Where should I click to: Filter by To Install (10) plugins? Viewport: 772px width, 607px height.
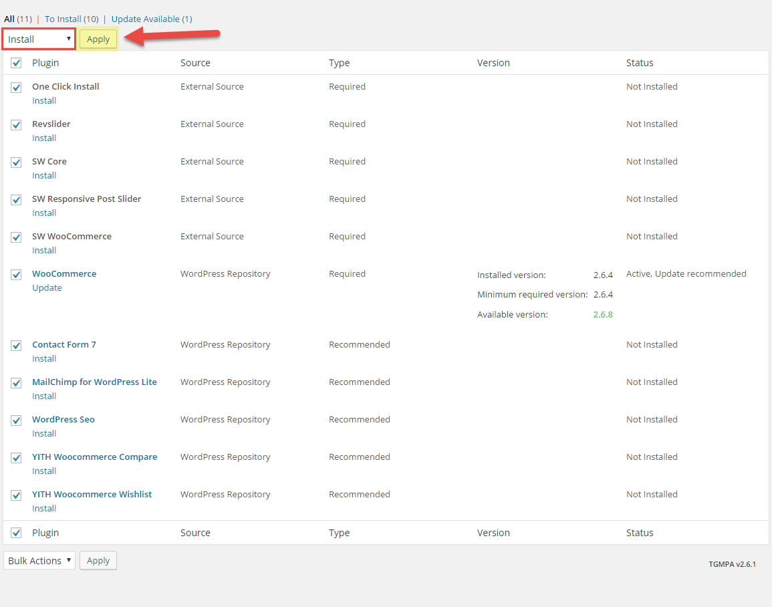[72, 19]
